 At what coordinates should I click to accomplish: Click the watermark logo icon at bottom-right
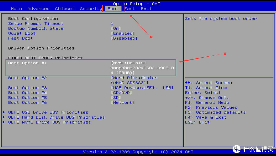tap(236, 149)
